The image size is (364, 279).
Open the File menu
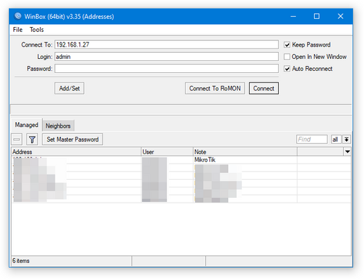(x=17, y=30)
